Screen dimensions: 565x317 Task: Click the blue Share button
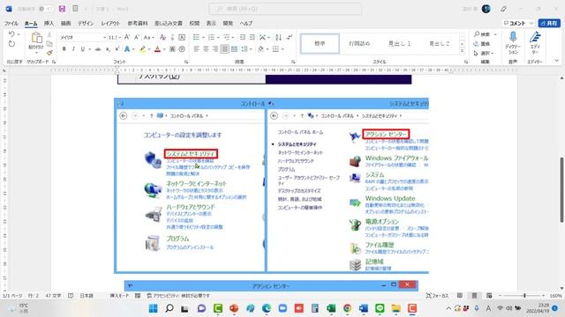(x=549, y=23)
